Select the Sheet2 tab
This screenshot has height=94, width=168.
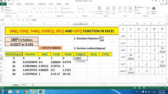pyautogui.click(x=24, y=85)
